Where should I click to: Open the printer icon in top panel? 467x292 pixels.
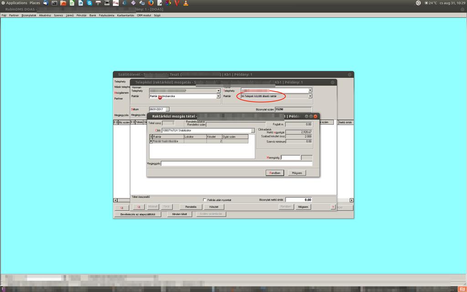99,3
